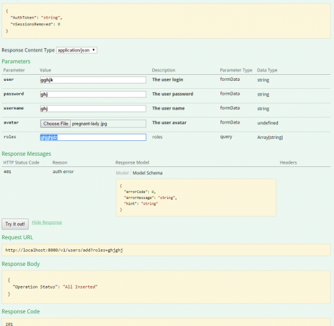This screenshot has width=334, height=326.
Task: Click the user row's formData parameter type
Action: tap(230, 79)
